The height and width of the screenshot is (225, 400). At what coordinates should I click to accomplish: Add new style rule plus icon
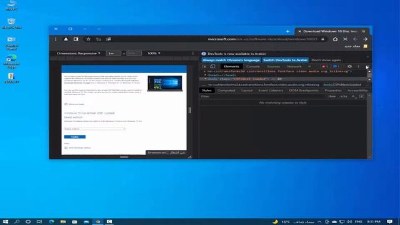pyautogui.click(x=353, y=96)
